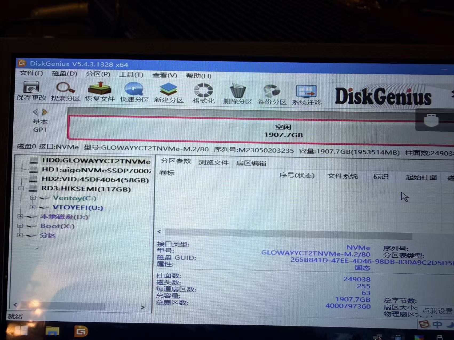
Task: Click the partition list scroll-left arrow
Action: (x=160, y=232)
